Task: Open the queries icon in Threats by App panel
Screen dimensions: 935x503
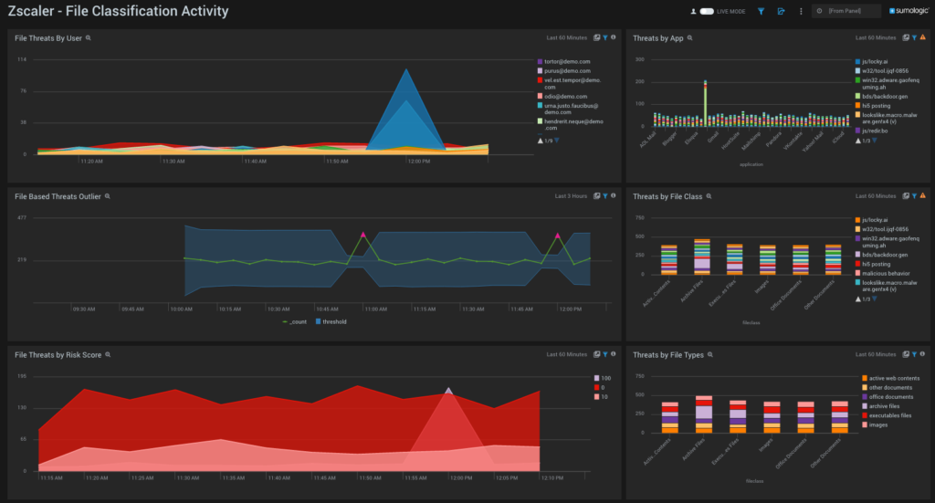Action: click(x=906, y=37)
